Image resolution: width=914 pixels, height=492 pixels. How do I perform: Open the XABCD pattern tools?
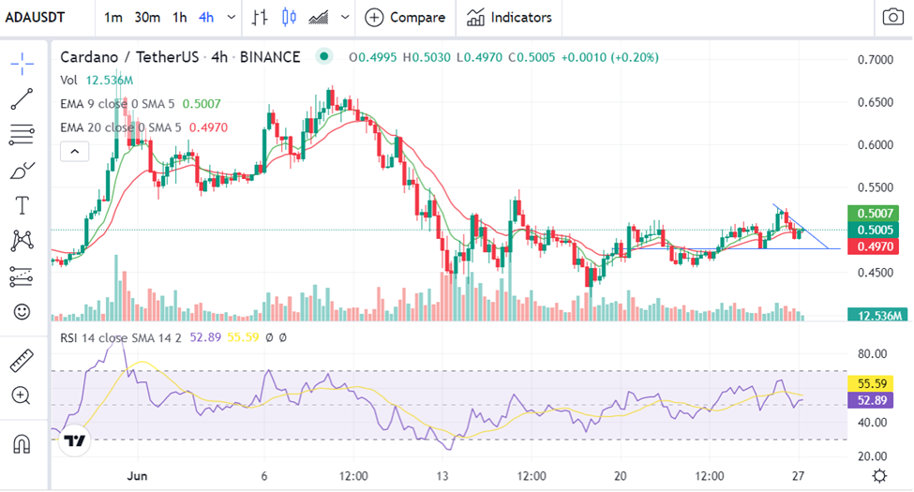click(x=22, y=241)
